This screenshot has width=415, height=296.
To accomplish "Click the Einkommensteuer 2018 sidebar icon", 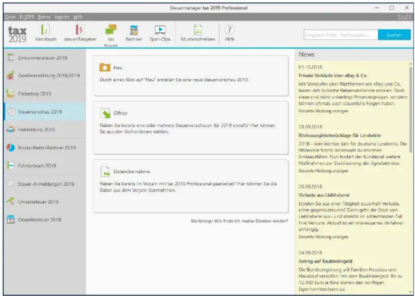I will [x=11, y=57].
